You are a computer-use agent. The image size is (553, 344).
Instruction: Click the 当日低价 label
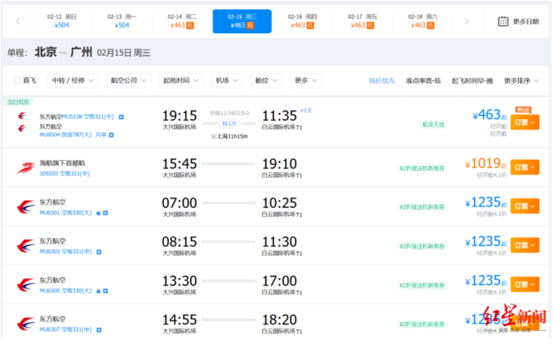[18, 102]
